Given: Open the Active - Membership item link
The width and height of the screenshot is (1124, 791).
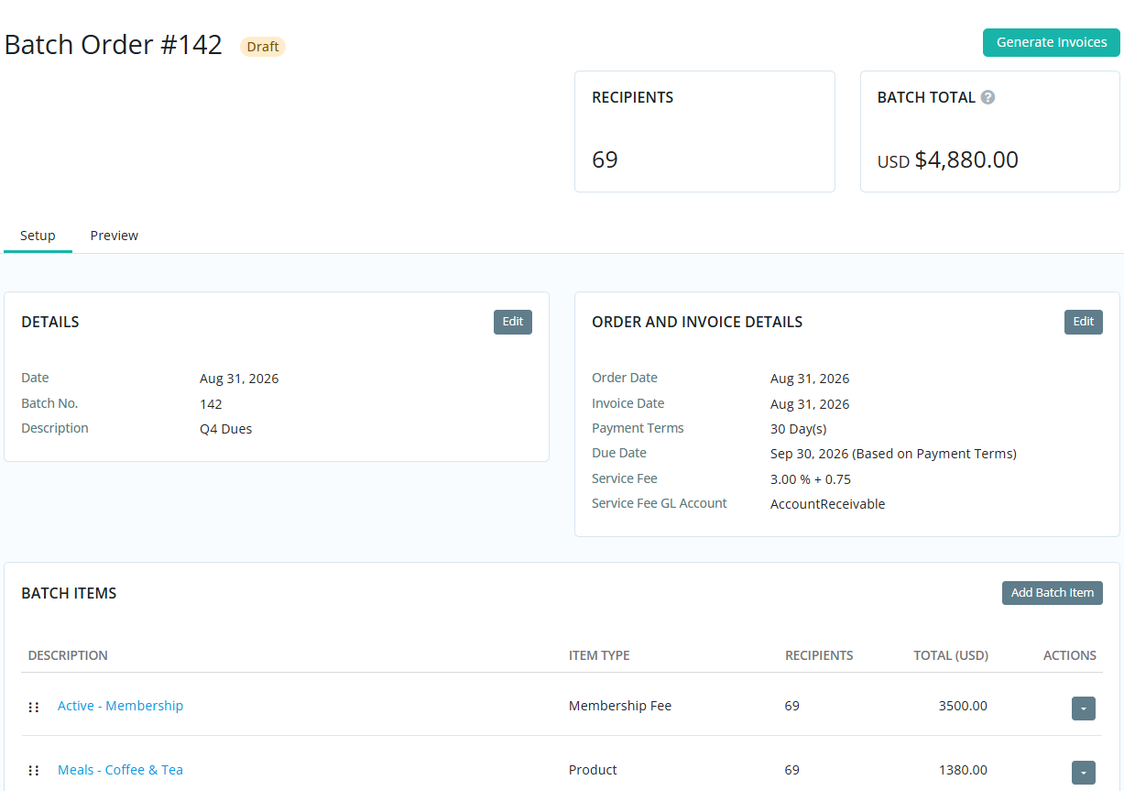Looking at the screenshot, I should point(120,706).
